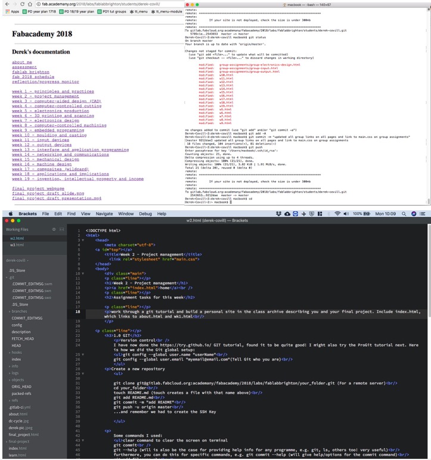This screenshot has height=460, width=431.
Task: Click the window layout menu bar icon
Action: click(x=320, y=214)
